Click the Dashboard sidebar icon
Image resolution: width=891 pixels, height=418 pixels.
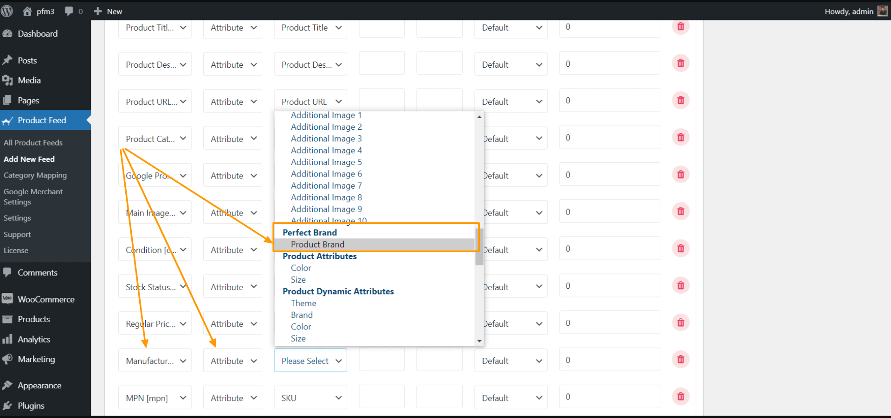(7, 33)
